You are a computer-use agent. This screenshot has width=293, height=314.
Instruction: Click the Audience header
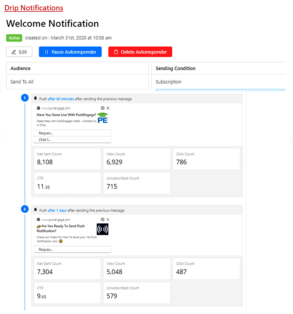pyautogui.click(x=20, y=68)
